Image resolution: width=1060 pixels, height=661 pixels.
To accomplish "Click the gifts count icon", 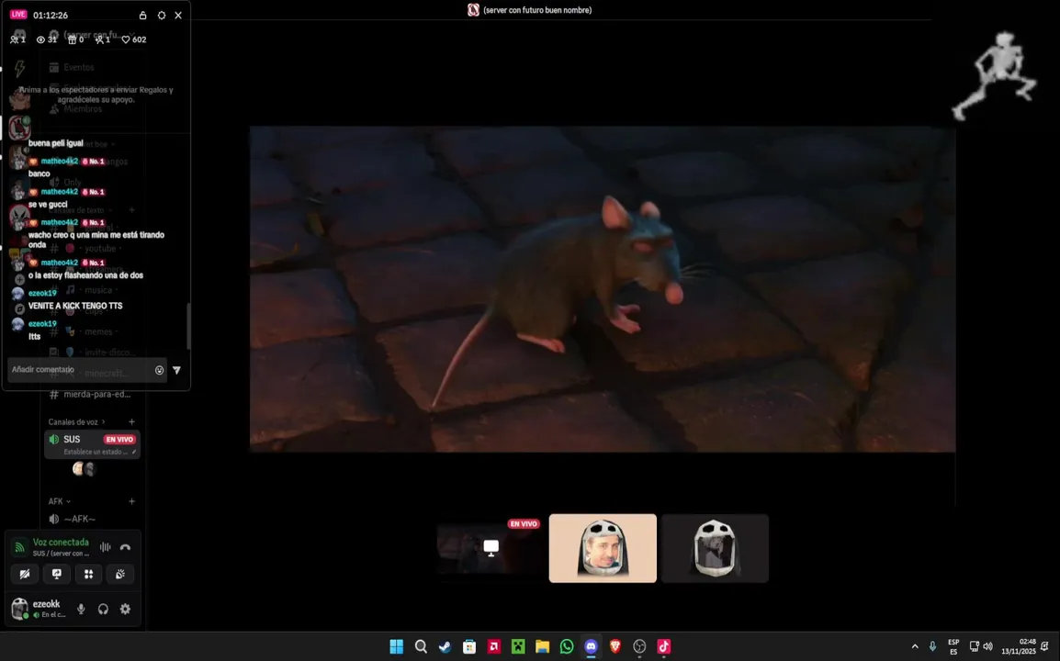I will click(x=72, y=39).
